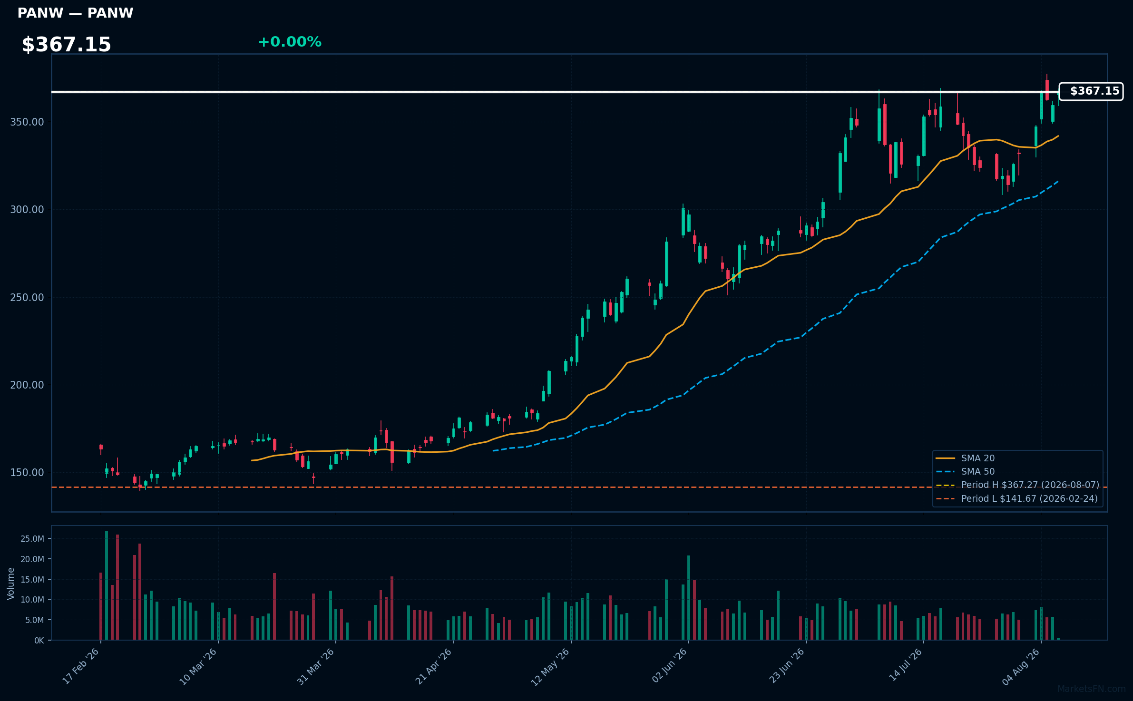Click the 25.0M volume axis label
This screenshot has height=701, width=1133.
(x=32, y=539)
